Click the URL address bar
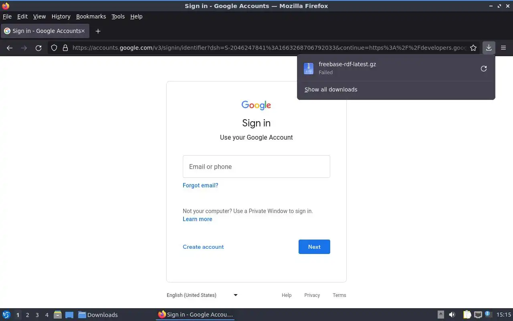Image resolution: width=513 pixels, height=321 pixels. [269, 48]
